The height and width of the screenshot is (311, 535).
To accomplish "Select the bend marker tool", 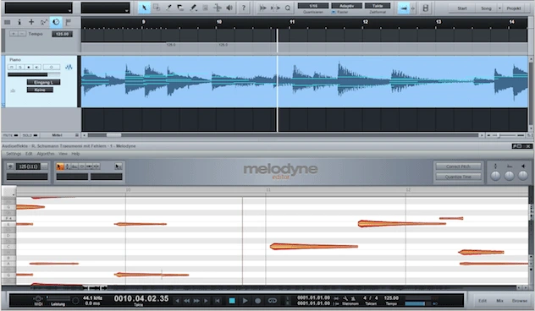I will point(218,8).
